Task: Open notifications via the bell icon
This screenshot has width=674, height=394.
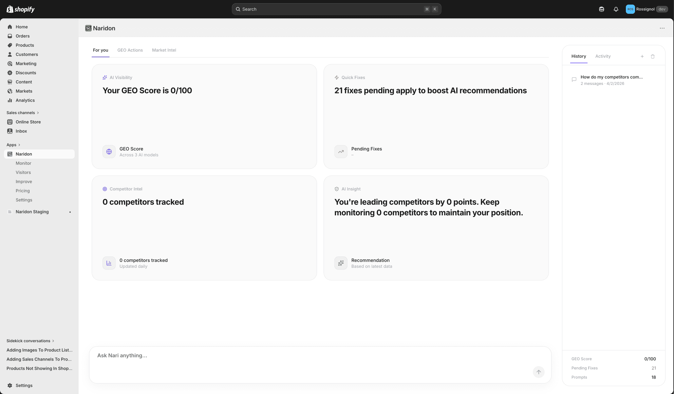Action: tap(616, 9)
